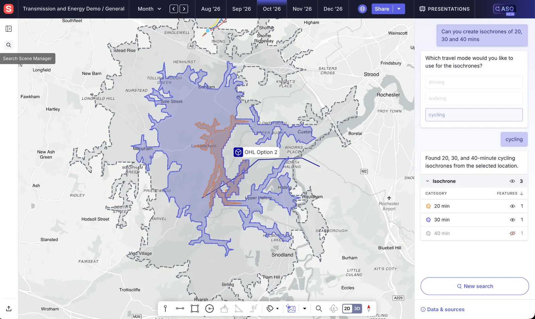Select Oct '26 on the timeline

coord(272,9)
